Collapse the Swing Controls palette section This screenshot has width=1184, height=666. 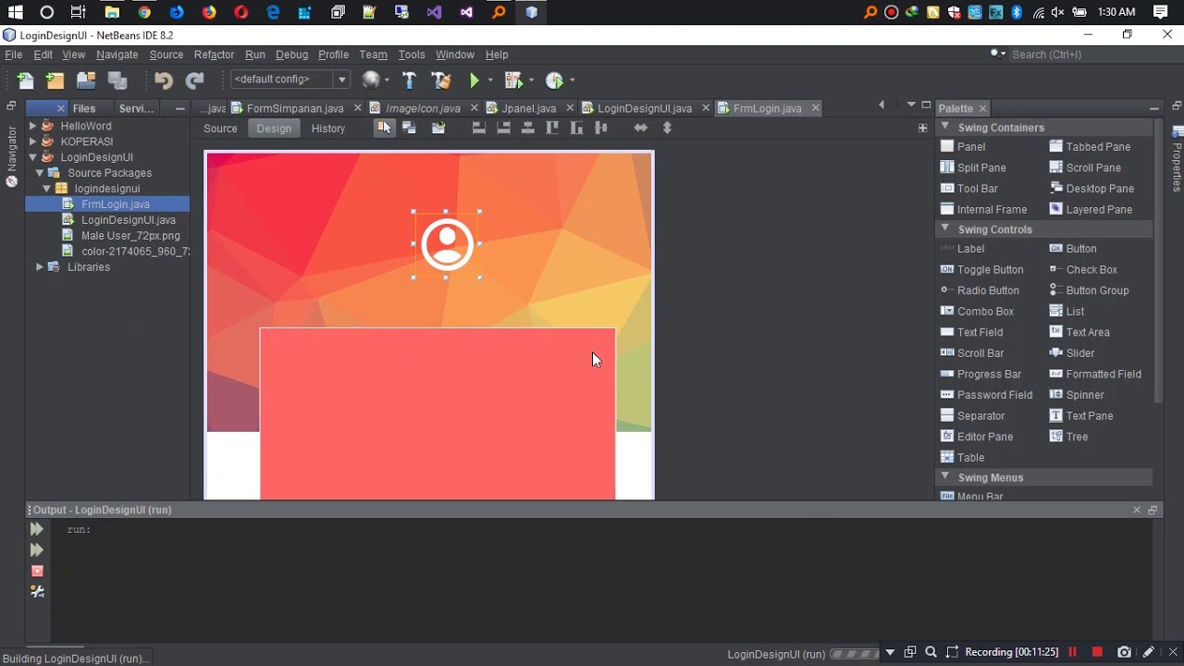coord(945,228)
